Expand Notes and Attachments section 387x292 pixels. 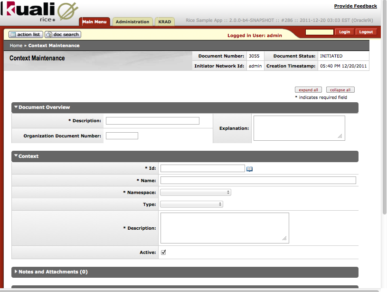(x=52, y=272)
